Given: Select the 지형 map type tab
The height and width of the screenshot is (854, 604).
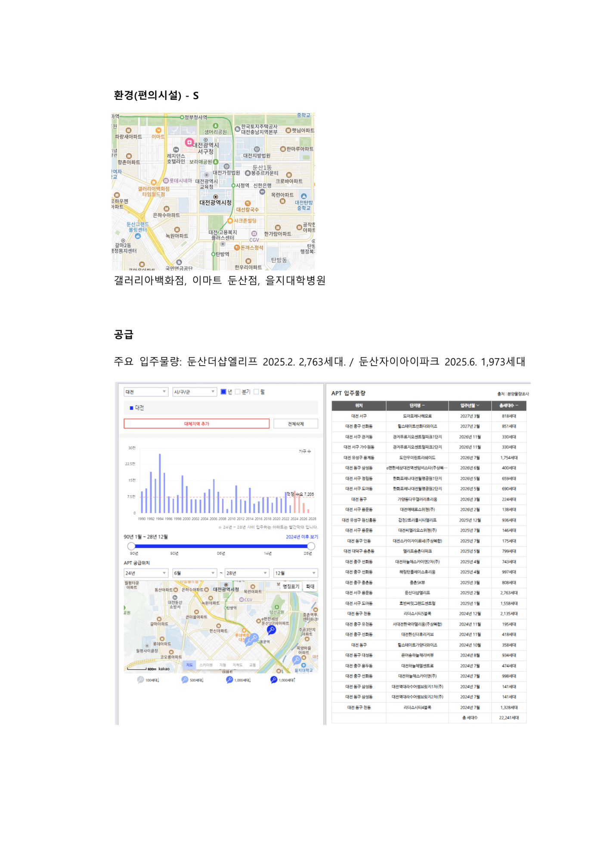Looking at the screenshot, I should coord(223,665).
